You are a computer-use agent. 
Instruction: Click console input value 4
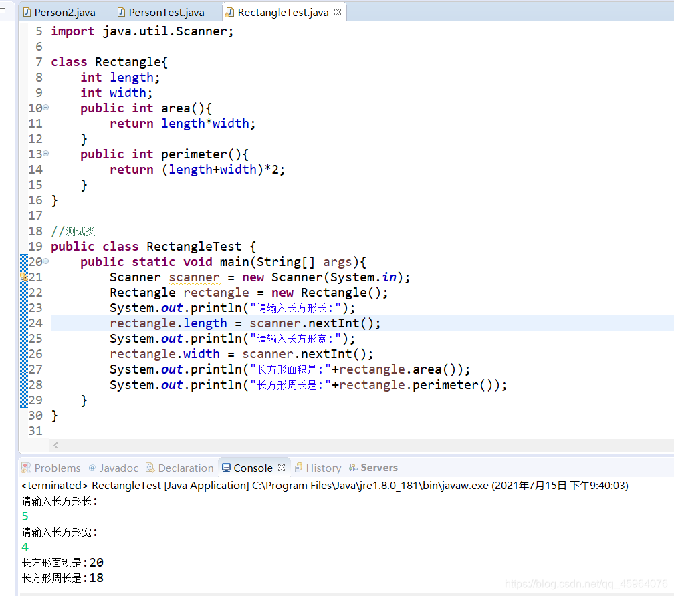pyautogui.click(x=25, y=547)
